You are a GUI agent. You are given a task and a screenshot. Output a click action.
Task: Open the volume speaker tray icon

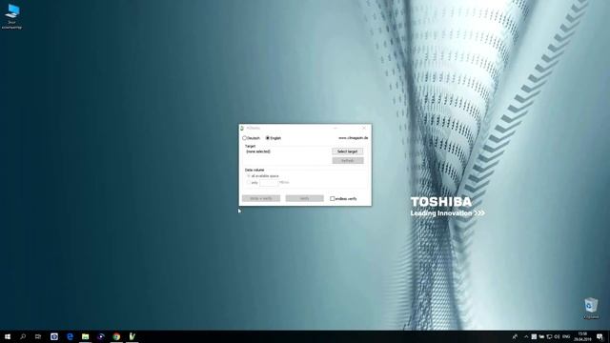pyautogui.click(x=557, y=336)
